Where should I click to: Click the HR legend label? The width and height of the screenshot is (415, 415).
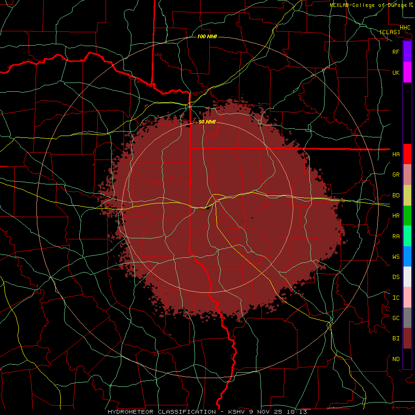(396, 215)
